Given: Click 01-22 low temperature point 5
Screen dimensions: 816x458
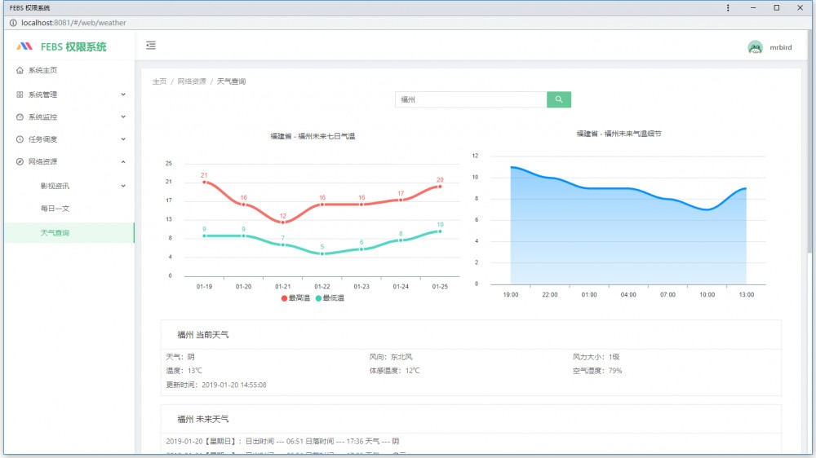Looking at the screenshot, I should point(322,253).
